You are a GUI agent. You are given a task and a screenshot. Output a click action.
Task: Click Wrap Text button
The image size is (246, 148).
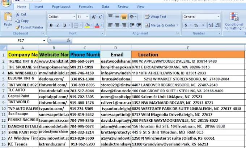(x=156, y=17)
